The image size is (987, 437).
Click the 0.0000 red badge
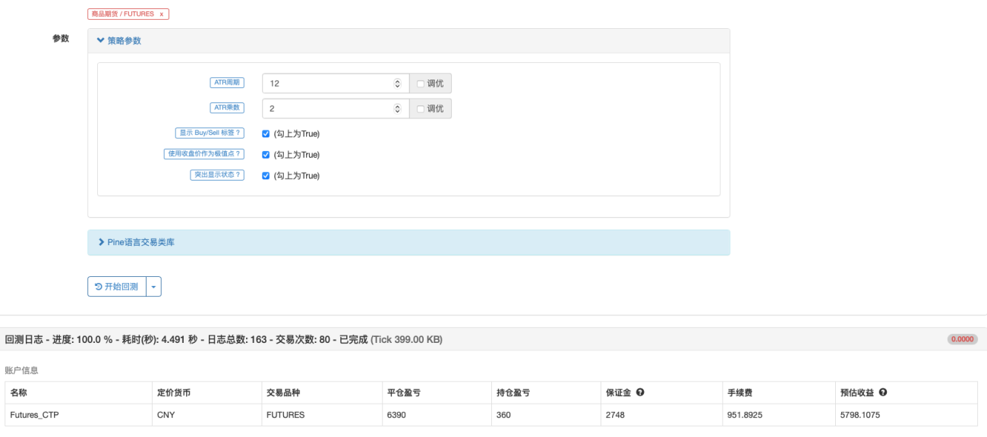(x=962, y=339)
